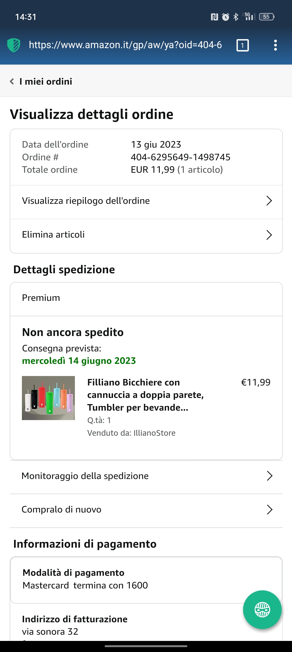Open Filliano Bicchiere product title link

click(145, 395)
